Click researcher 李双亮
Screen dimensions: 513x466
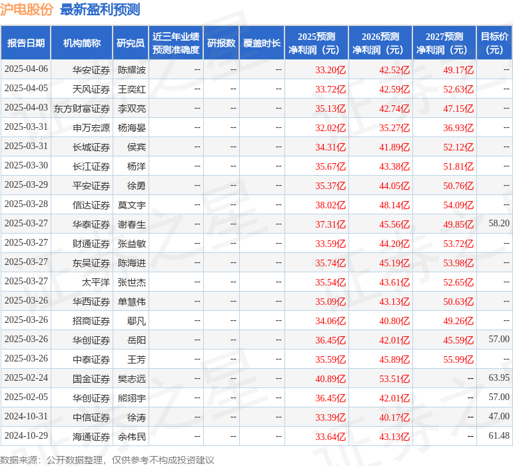[131, 109]
